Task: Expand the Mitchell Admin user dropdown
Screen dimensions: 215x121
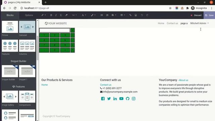Action: tap(199, 23)
